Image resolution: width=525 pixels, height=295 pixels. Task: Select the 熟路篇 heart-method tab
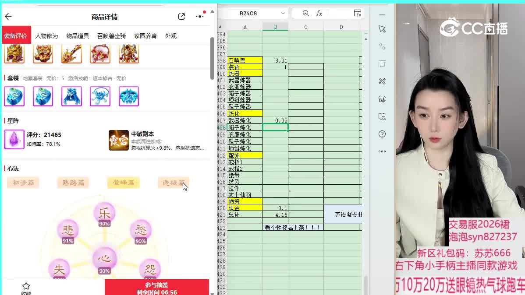click(x=73, y=183)
